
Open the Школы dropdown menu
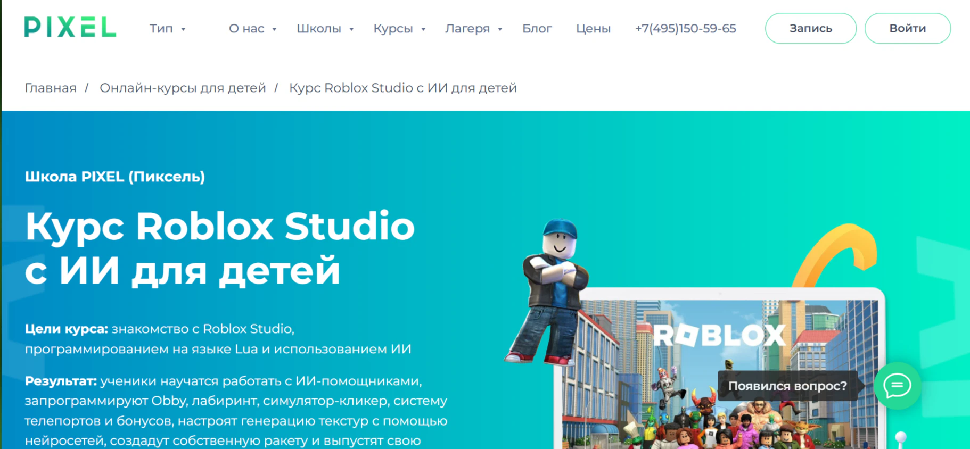[x=325, y=29]
